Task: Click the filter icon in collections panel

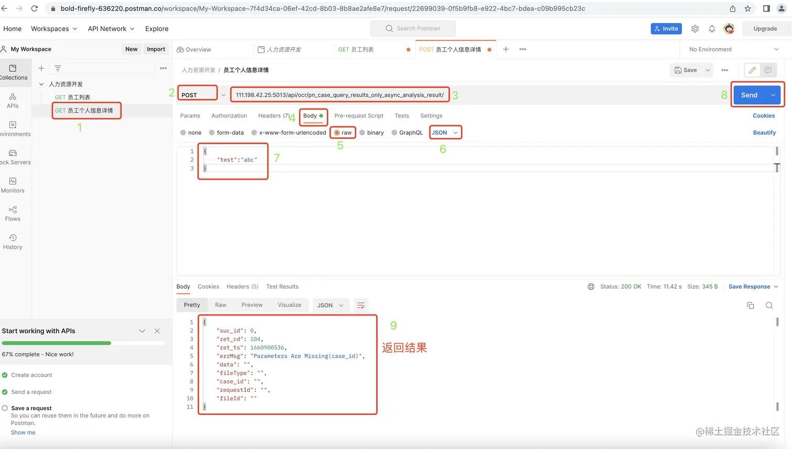Action: [x=58, y=68]
